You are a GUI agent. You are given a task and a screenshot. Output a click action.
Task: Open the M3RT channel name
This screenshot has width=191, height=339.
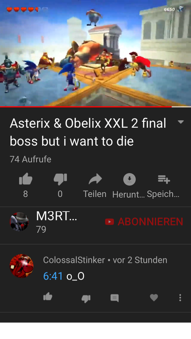pos(56,216)
